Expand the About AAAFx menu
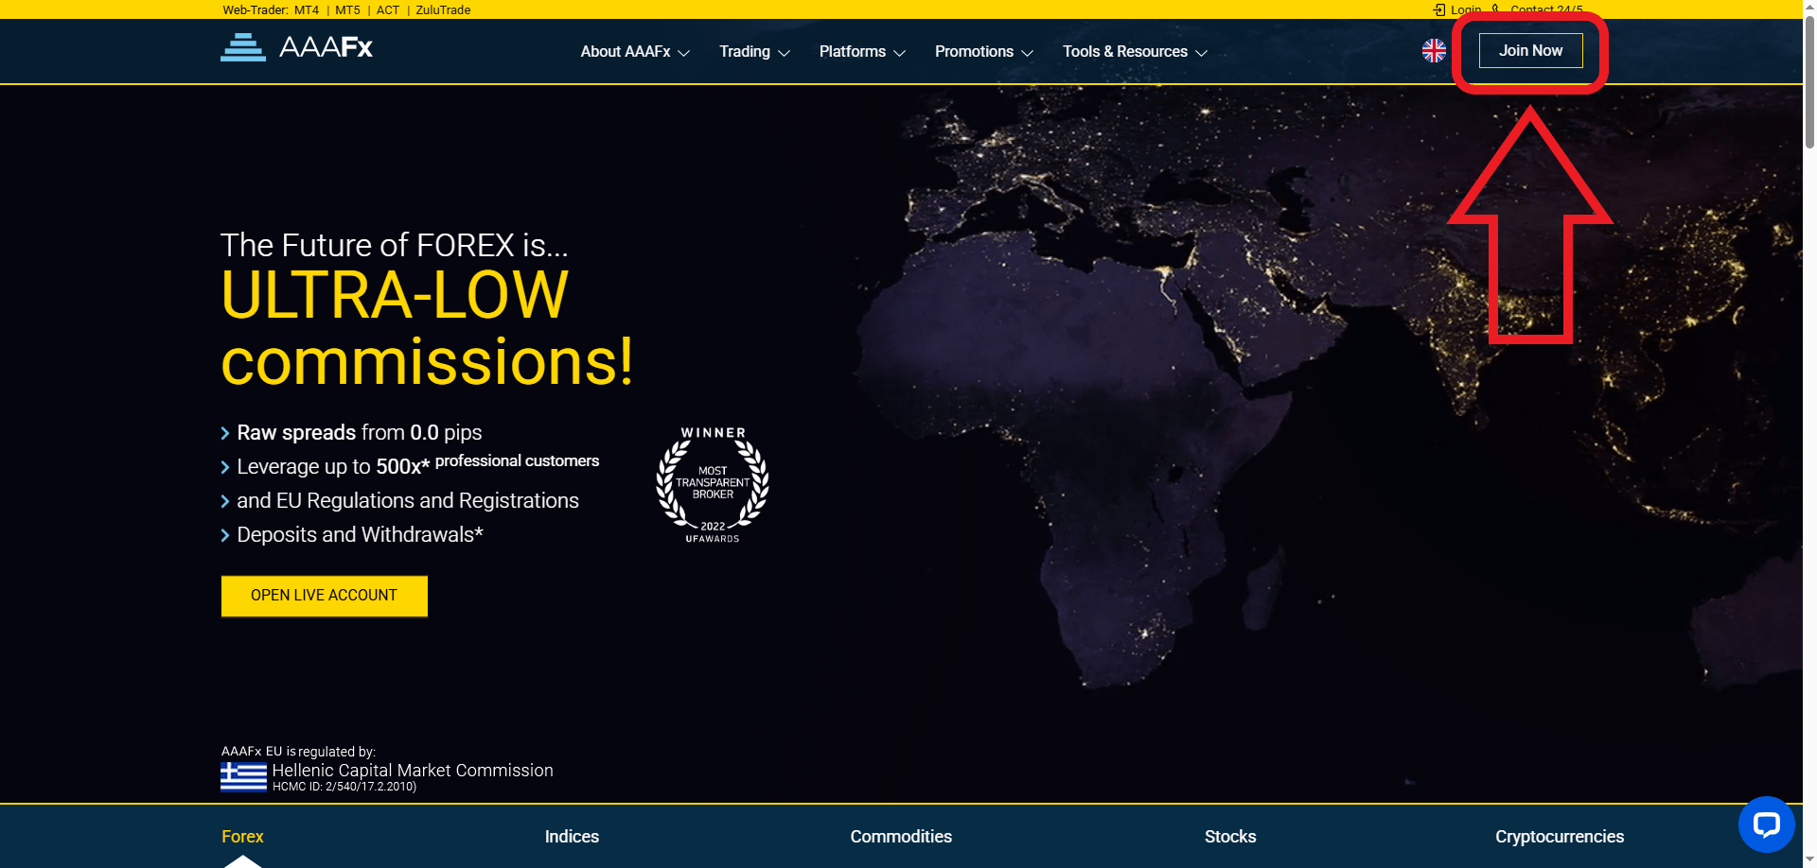1817x868 pixels. tap(635, 52)
